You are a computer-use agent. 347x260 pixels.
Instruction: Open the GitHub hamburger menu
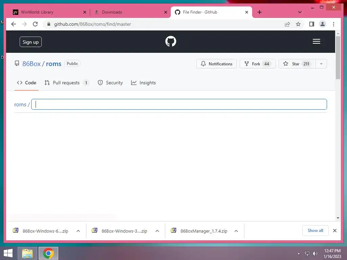316,41
